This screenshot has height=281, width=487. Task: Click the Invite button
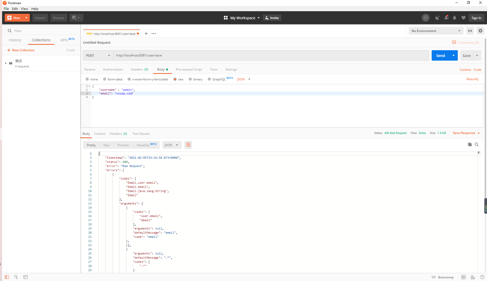(272, 18)
